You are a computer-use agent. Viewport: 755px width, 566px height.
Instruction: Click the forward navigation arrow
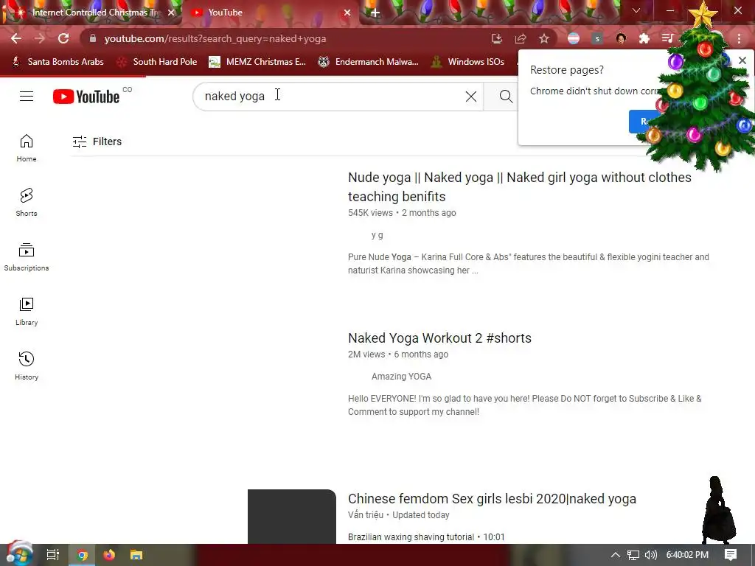(x=40, y=38)
